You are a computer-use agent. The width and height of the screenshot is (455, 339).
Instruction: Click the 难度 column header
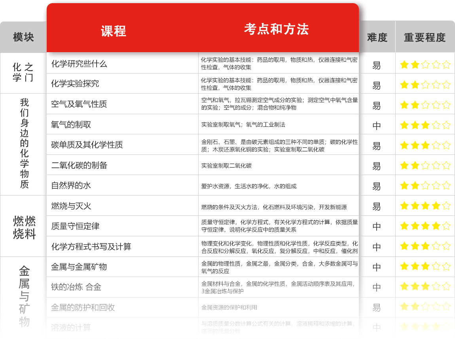click(x=377, y=38)
